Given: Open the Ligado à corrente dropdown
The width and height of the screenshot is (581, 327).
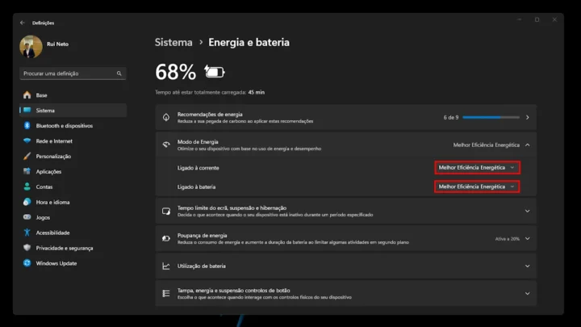Looking at the screenshot, I should [x=477, y=167].
